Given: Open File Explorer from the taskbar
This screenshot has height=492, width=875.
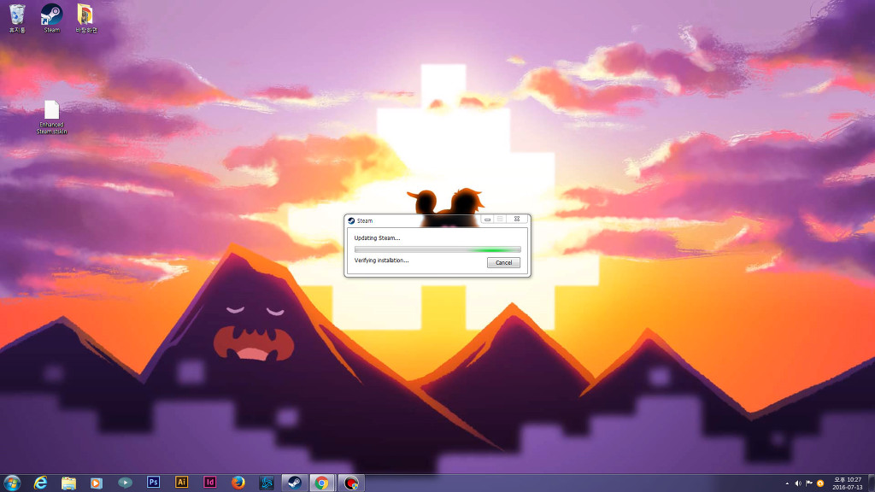Looking at the screenshot, I should (x=68, y=483).
